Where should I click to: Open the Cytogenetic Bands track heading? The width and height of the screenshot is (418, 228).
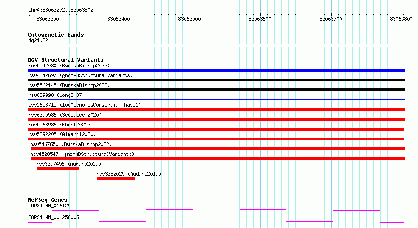pyautogui.click(x=56, y=35)
